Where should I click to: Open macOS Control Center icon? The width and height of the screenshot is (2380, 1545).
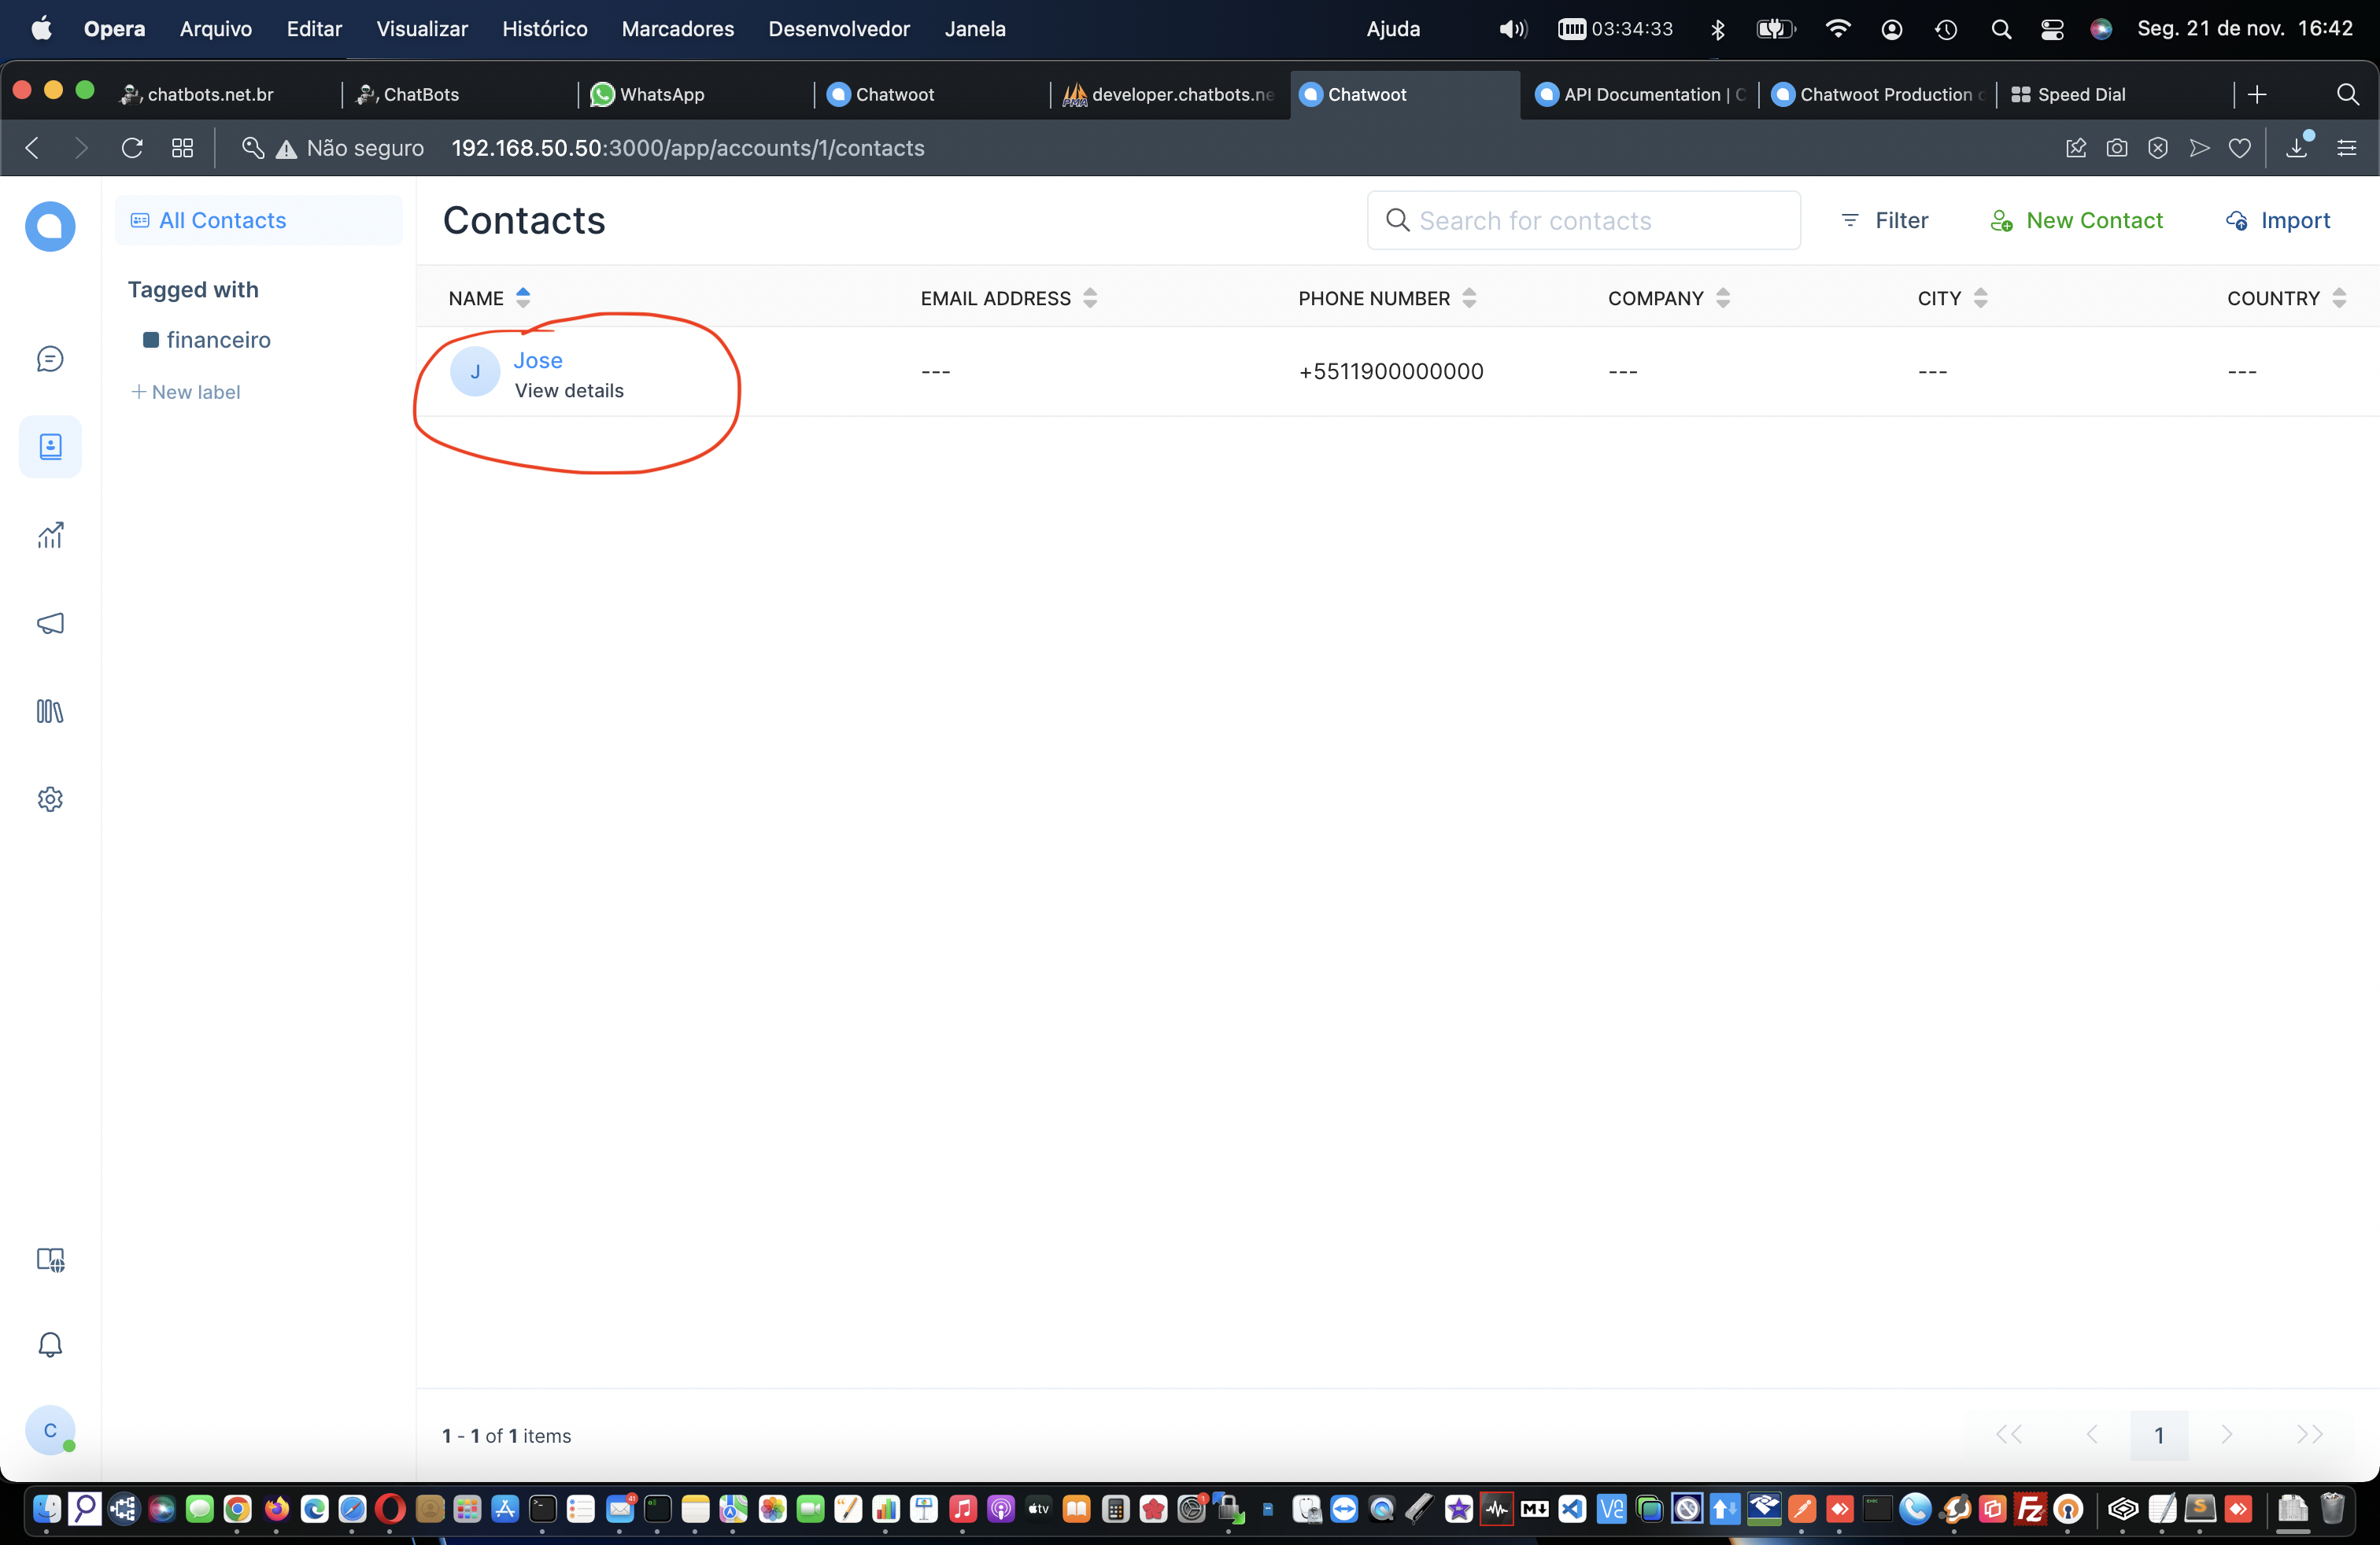[x=2052, y=29]
